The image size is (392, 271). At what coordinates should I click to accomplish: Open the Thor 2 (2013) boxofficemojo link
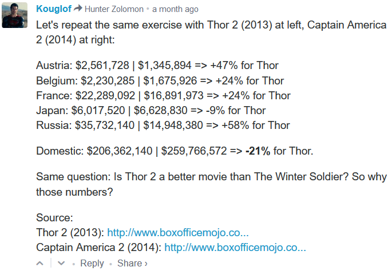click(178, 233)
